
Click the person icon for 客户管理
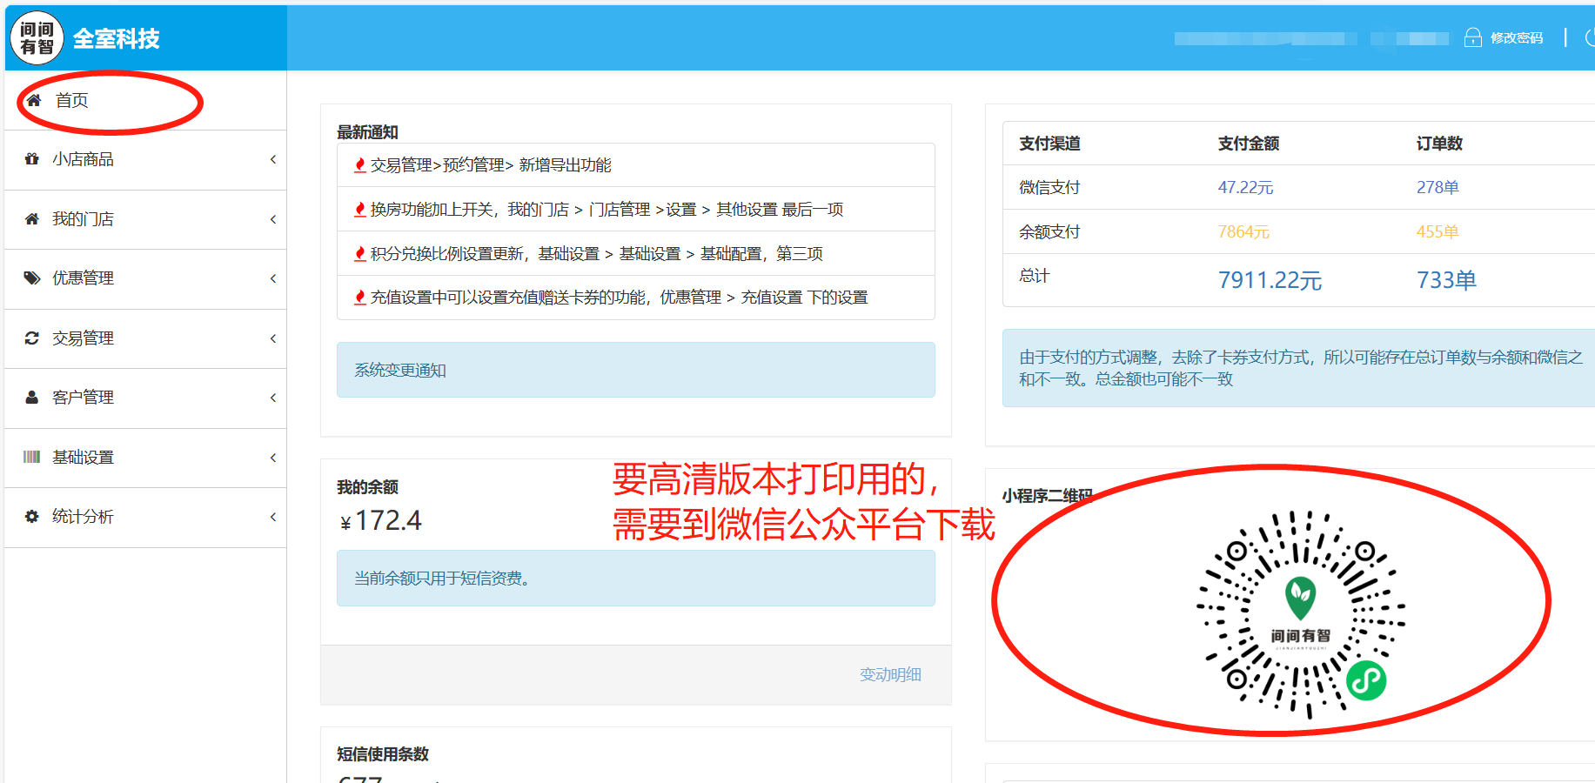tap(32, 398)
